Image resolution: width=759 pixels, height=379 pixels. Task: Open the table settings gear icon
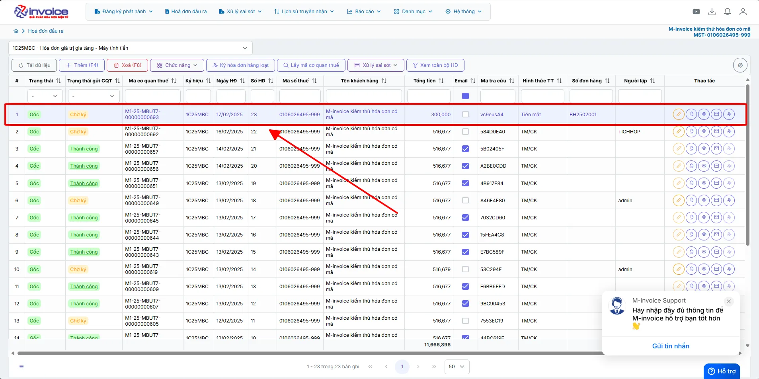(x=740, y=65)
